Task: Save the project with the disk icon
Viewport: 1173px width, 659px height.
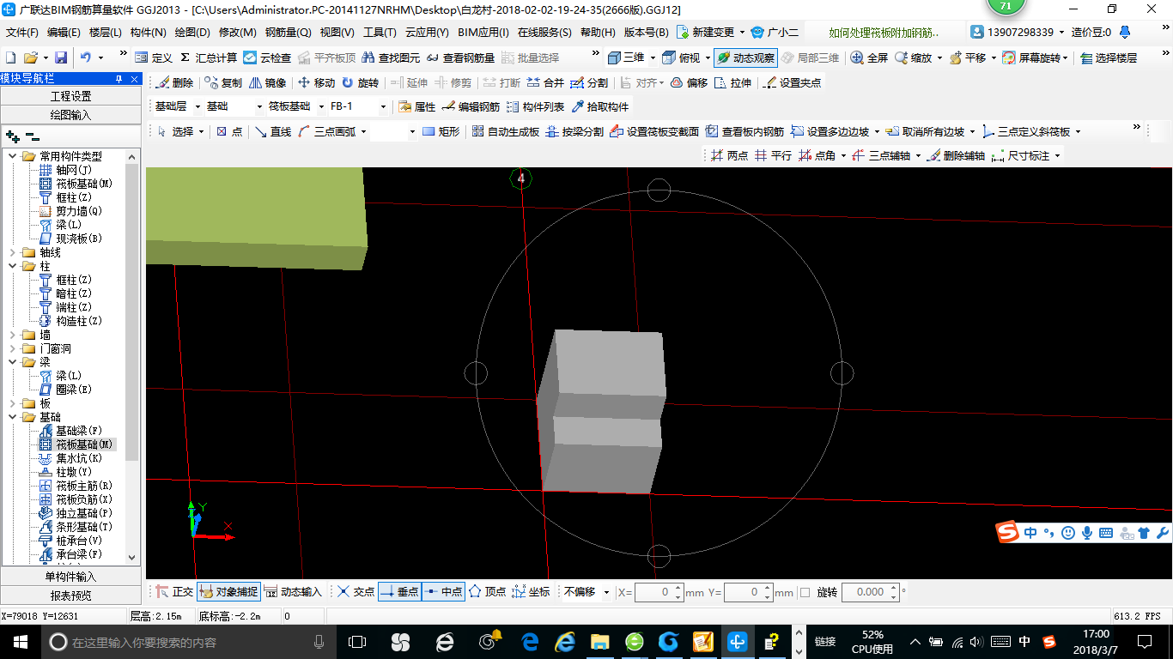Action: coord(61,57)
